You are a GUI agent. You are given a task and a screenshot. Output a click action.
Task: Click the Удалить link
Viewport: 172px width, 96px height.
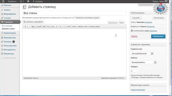tap(134, 36)
